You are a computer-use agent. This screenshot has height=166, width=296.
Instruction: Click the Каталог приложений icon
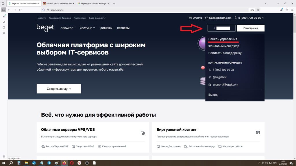click(99, 146)
